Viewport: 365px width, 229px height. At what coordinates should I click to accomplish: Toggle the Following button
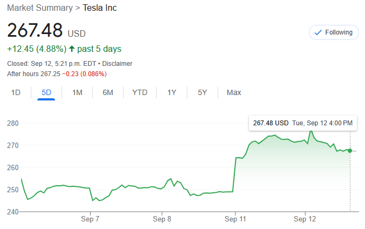334,32
